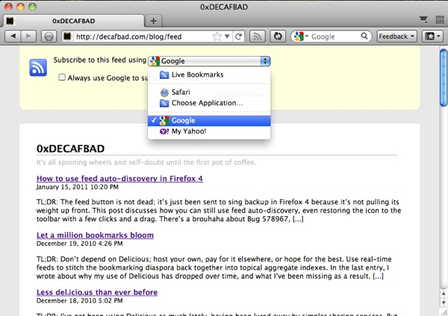Open a new tab with plus button
This screenshot has height=316, width=448.
(153, 20)
